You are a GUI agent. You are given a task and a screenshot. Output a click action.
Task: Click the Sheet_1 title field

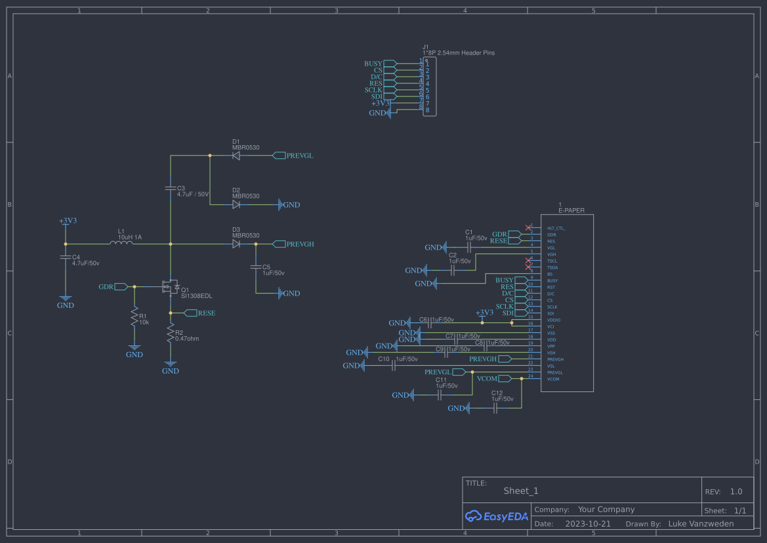(521, 491)
